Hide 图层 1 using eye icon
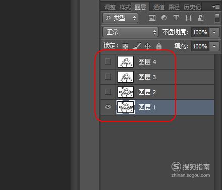 tap(108, 107)
